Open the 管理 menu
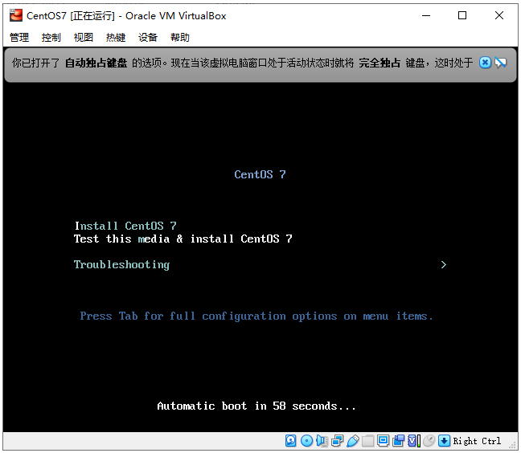The image size is (521, 453). [19, 38]
